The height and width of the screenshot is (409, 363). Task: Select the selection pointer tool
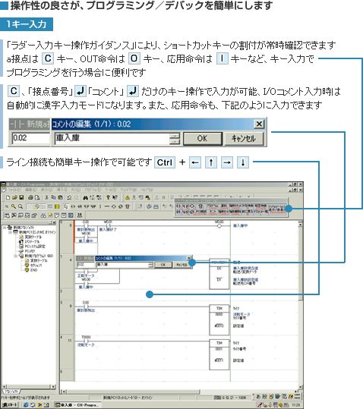66,206
